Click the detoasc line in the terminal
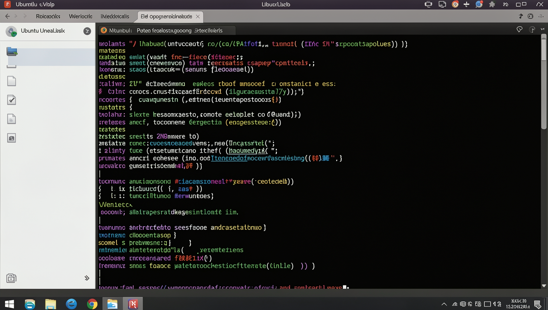Image resolution: width=548 pixels, height=310 pixels. [x=112, y=77]
